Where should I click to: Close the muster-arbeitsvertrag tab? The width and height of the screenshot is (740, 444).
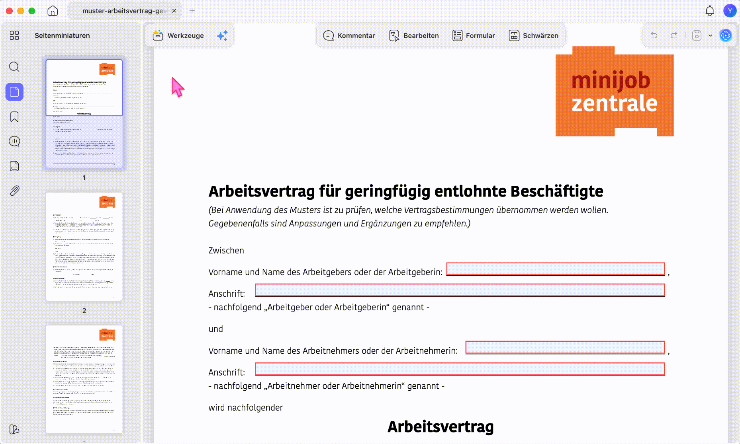click(174, 11)
